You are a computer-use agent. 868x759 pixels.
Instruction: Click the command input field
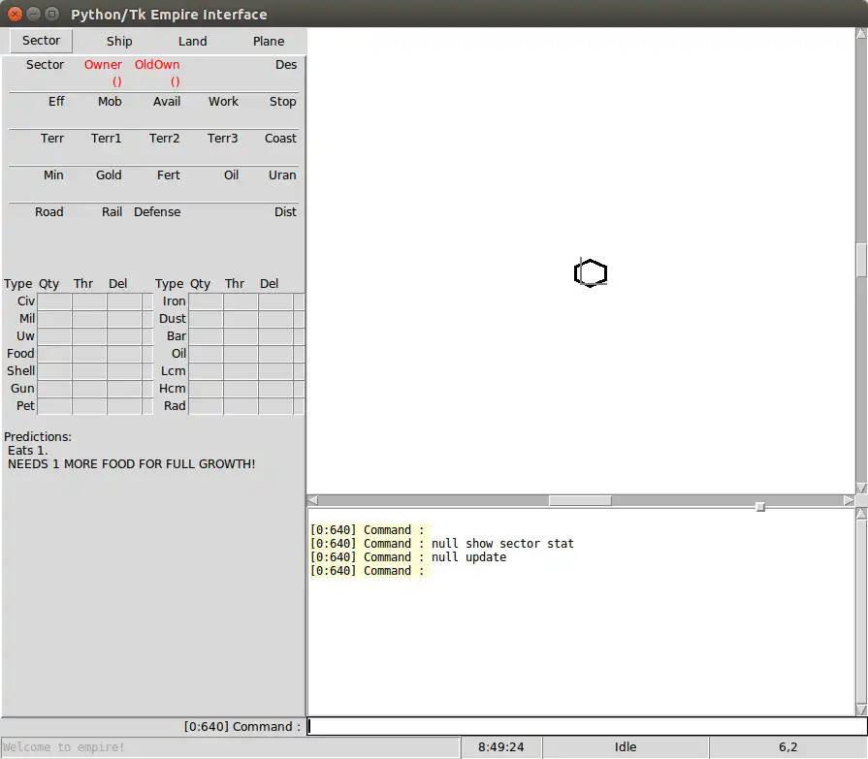tap(587, 726)
